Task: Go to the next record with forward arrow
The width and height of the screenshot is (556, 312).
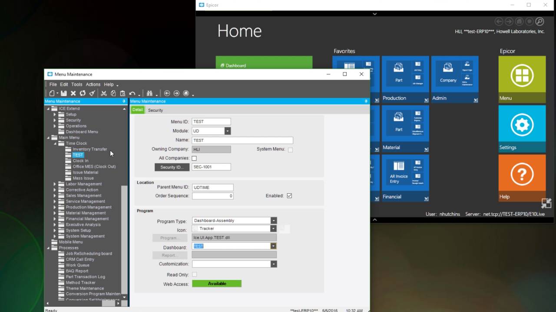Action: tap(176, 93)
